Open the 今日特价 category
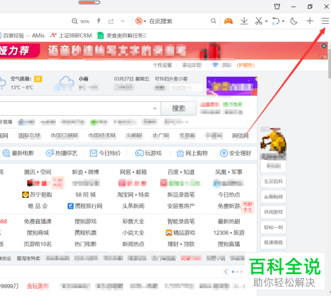The image size is (331, 296). 105,153
